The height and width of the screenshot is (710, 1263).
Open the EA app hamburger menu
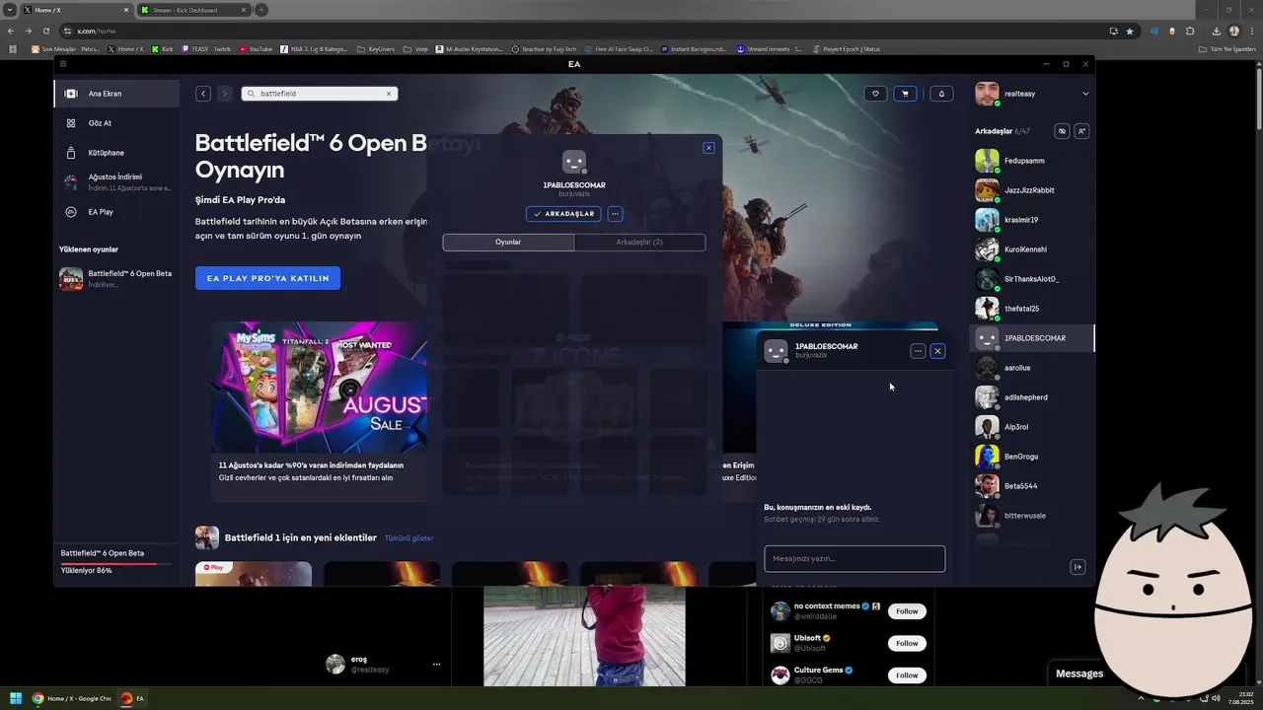[x=63, y=64]
